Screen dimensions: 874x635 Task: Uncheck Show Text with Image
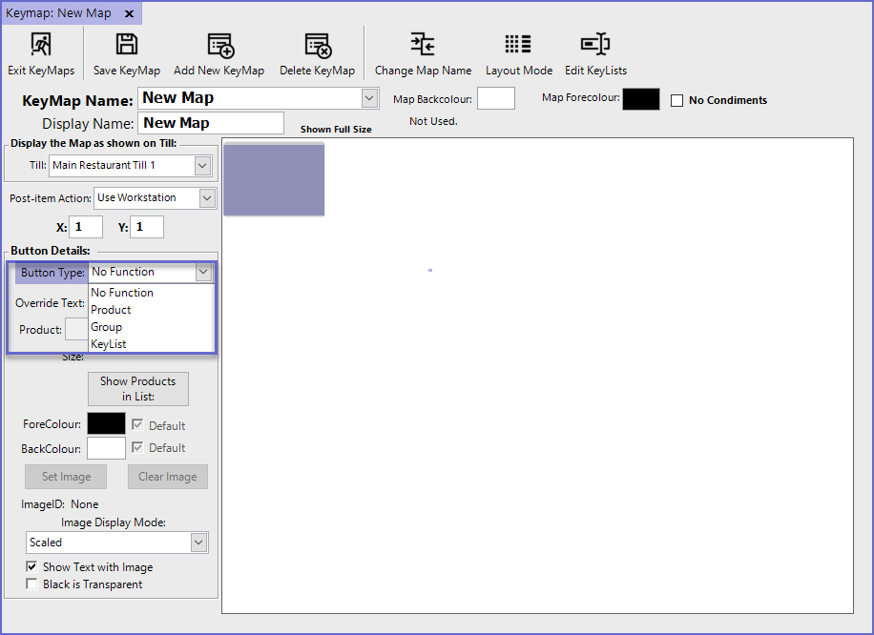[x=32, y=567]
